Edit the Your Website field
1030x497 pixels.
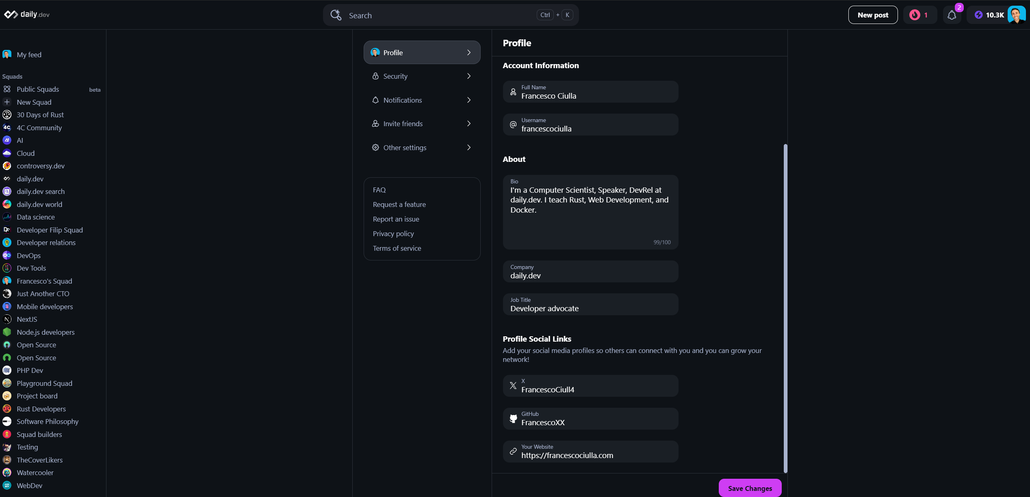point(590,452)
